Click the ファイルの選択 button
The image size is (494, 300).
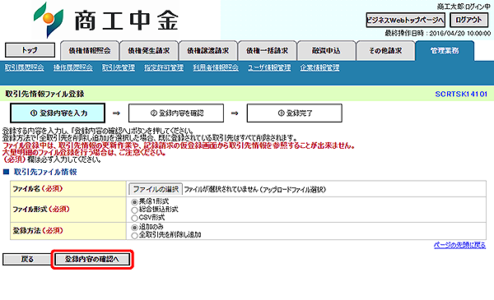[156, 189]
